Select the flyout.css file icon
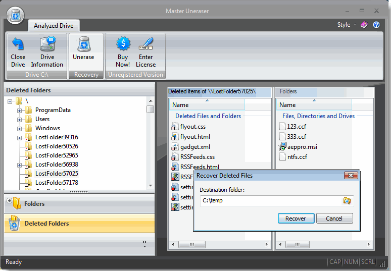Viewport: 391px width, 271px height. [175, 127]
